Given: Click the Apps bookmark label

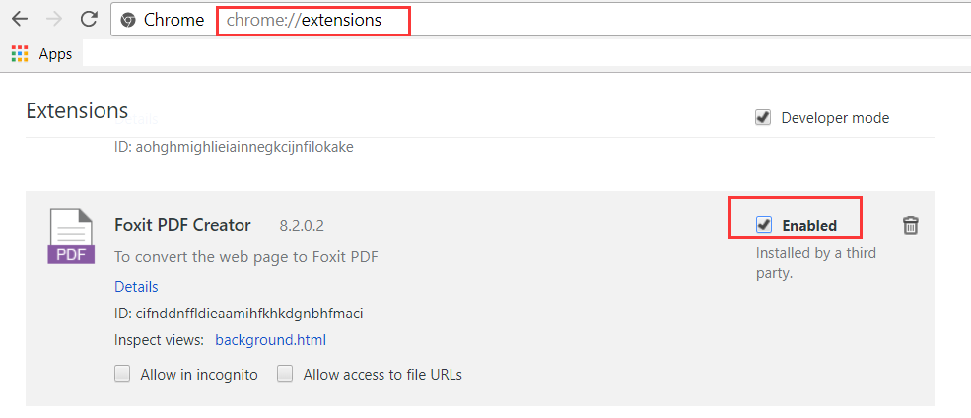Looking at the screenshot, I should (x=56, y=54).
